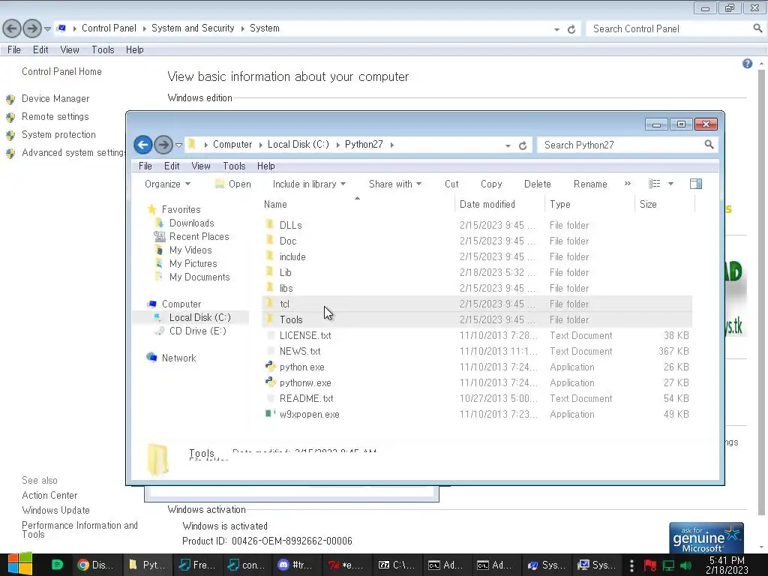Click Delete in explorer toolbar
This screenshot has width=768, height=576.
pyautogui.click(x=537, y=184)
